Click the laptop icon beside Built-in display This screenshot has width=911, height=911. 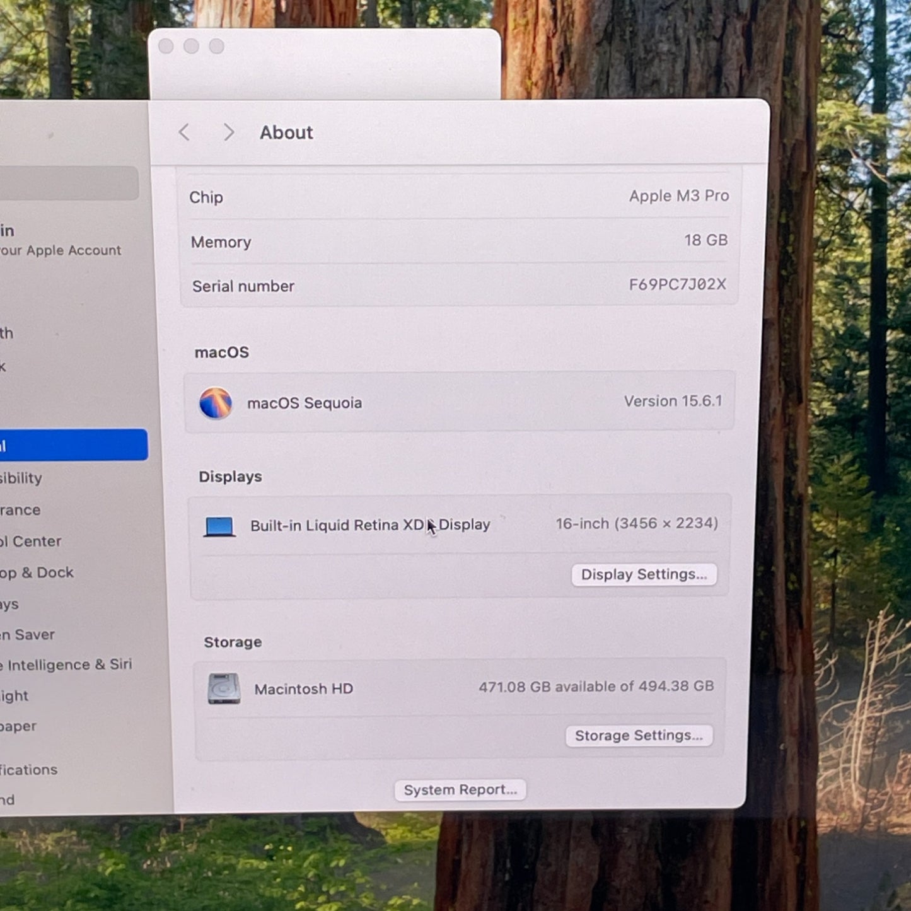tap(219, 526)
